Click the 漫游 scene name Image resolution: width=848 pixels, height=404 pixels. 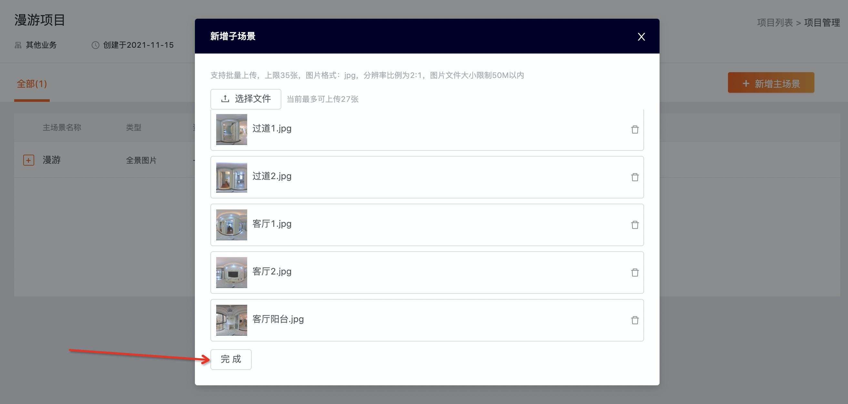pyautogui.click(x=52, y=160)
